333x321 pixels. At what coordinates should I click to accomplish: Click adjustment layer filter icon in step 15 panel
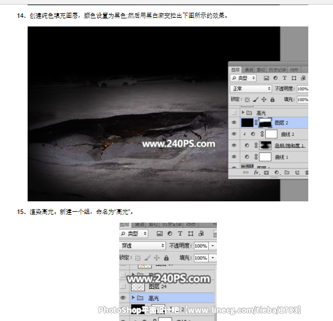(170, 234)
